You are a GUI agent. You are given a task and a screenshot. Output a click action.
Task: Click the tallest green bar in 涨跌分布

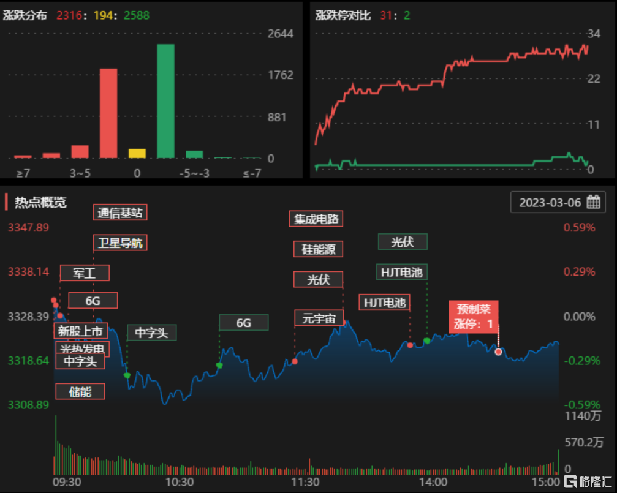coord(165,101)
